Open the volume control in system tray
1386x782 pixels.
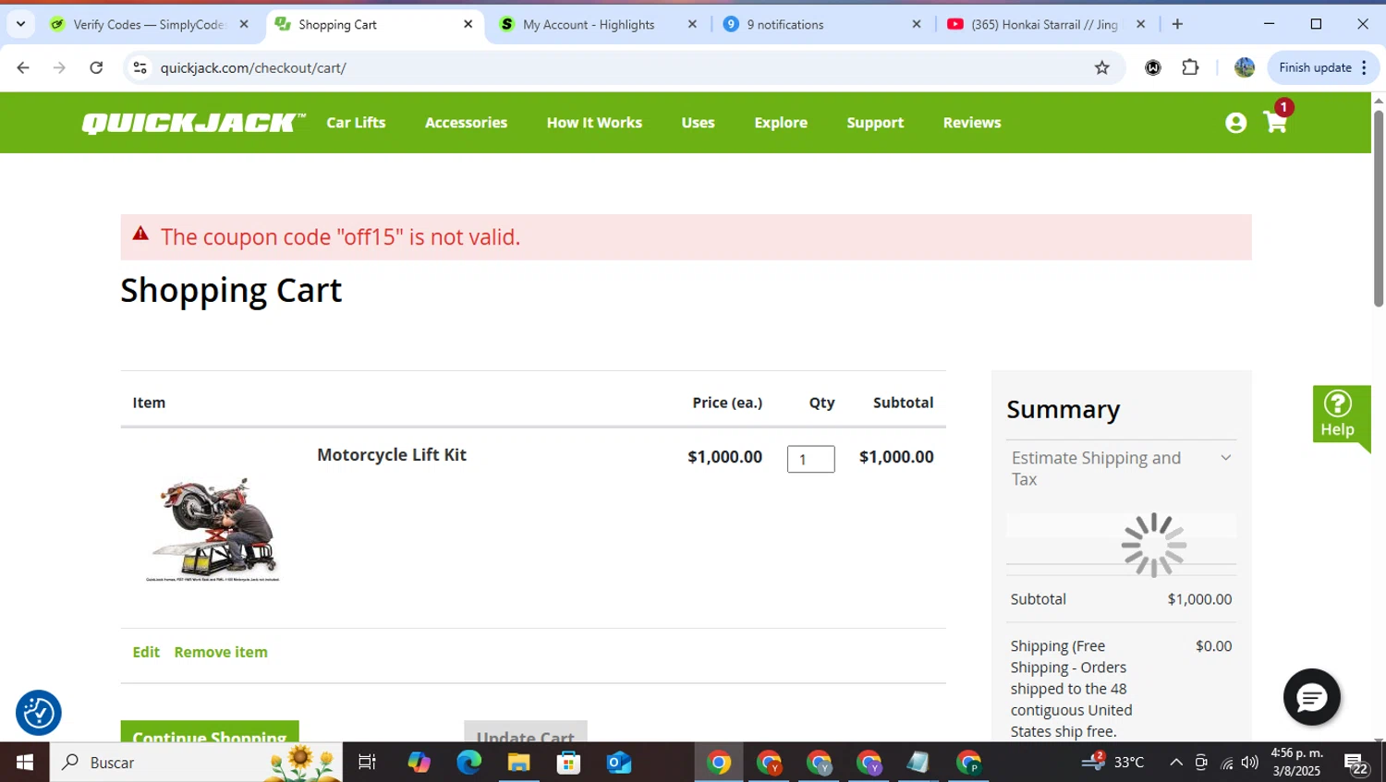tap(1250, 762)
